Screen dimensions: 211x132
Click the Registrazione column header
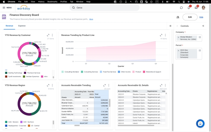pyautogui.click(x=154, y=91)
